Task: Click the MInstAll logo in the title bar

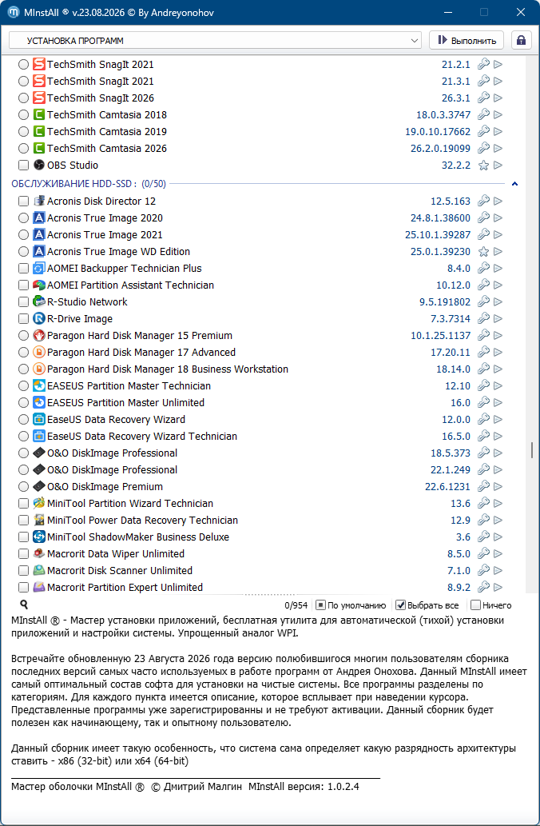Action: 14,12
